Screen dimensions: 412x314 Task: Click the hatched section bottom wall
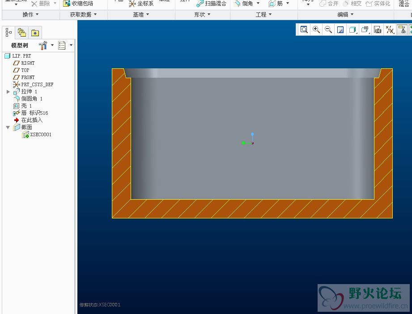(x=252, y=209)
